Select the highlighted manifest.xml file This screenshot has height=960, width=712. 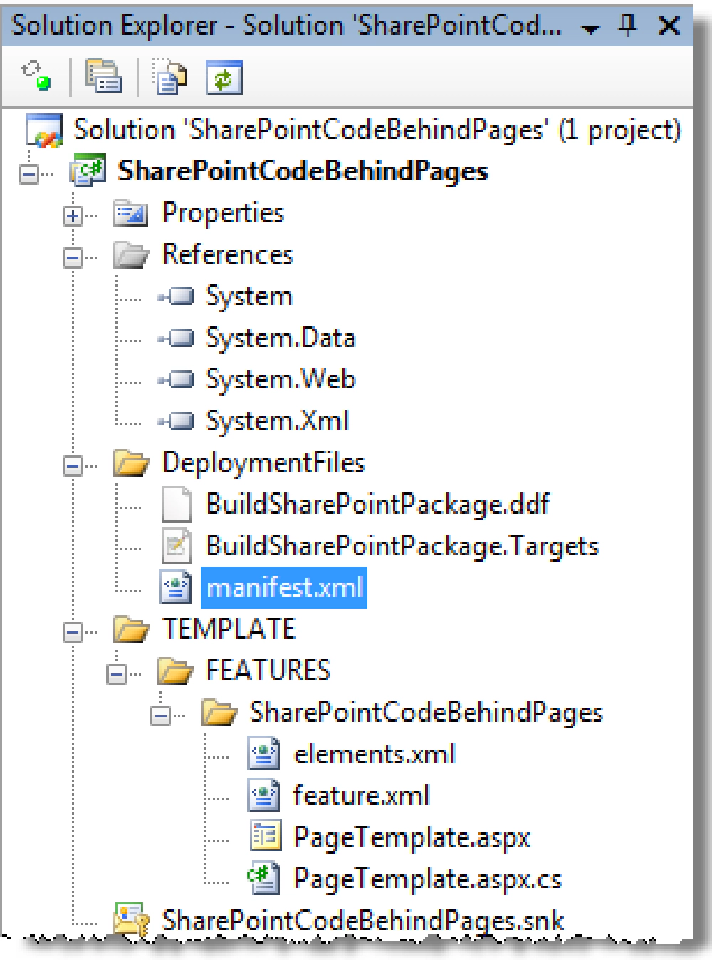[x=285, y=587]
